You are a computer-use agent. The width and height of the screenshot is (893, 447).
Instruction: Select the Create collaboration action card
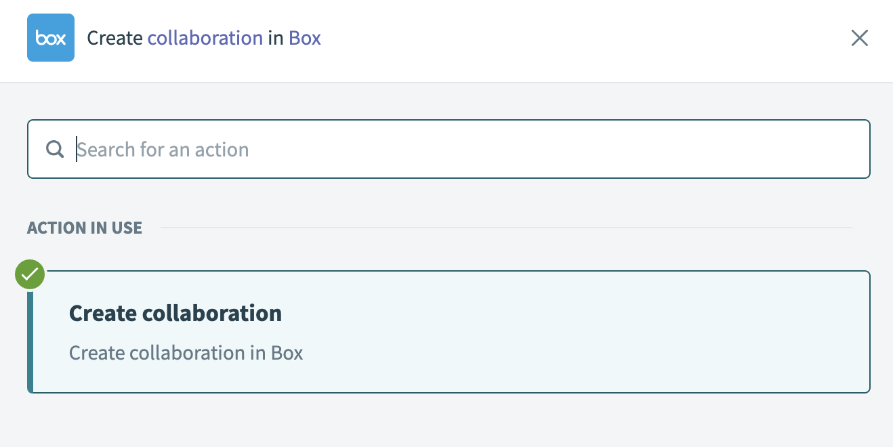click(447, 332)
